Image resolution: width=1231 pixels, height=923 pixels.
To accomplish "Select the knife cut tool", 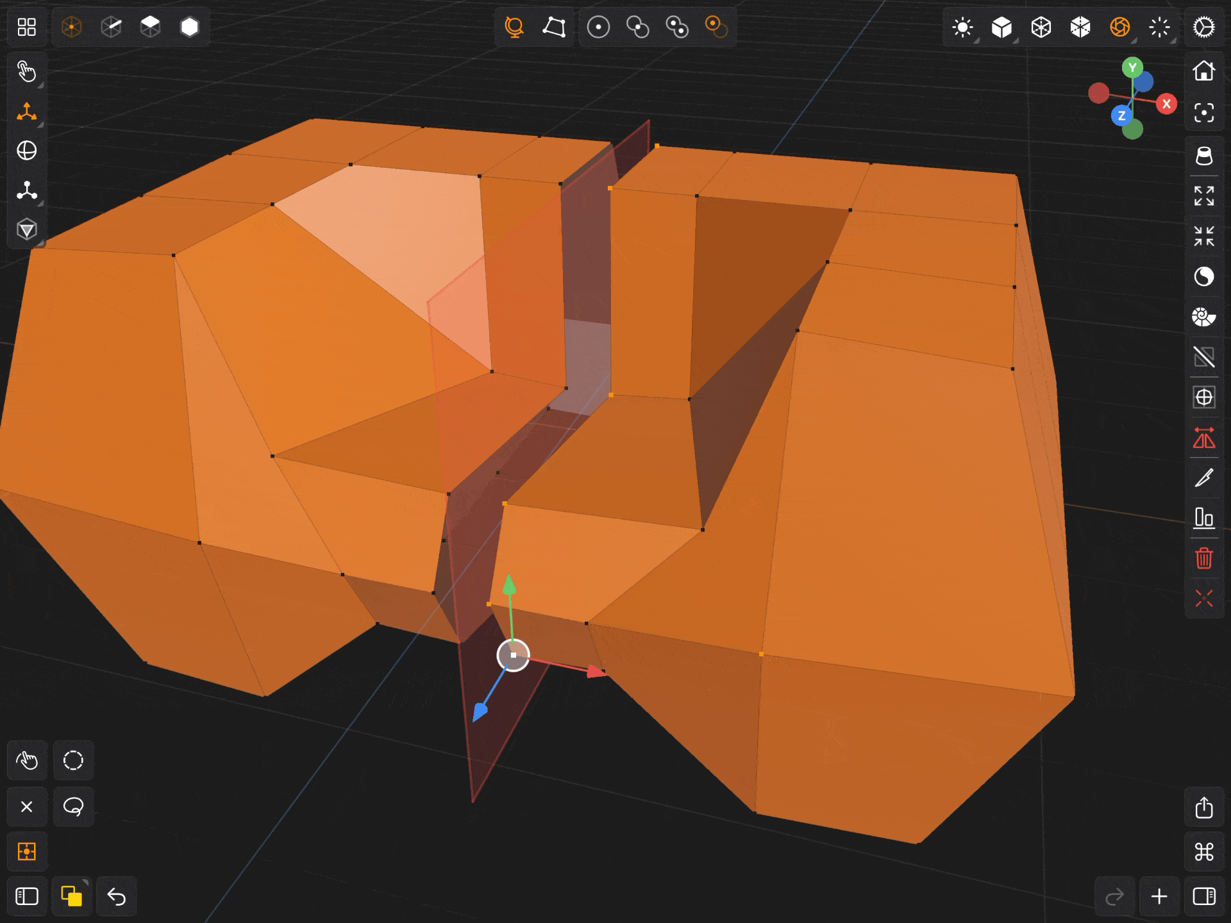I will click(1204, 478).
